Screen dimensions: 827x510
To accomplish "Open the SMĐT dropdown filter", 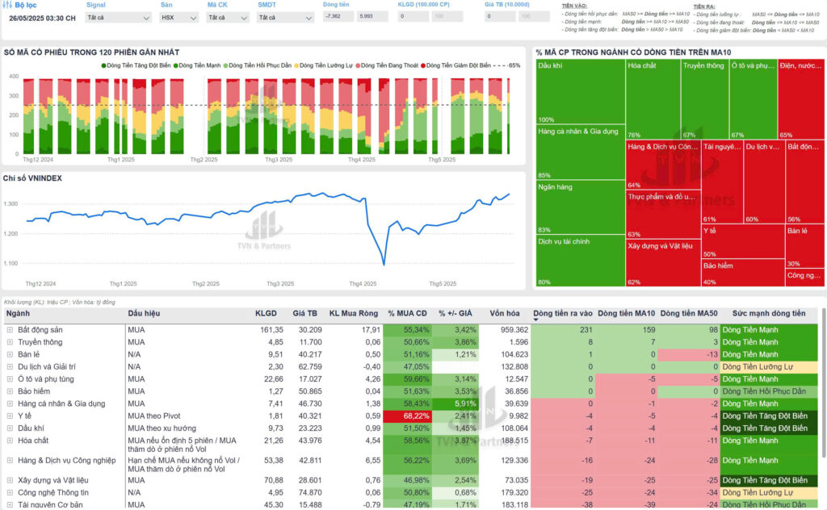I will 283,17.
